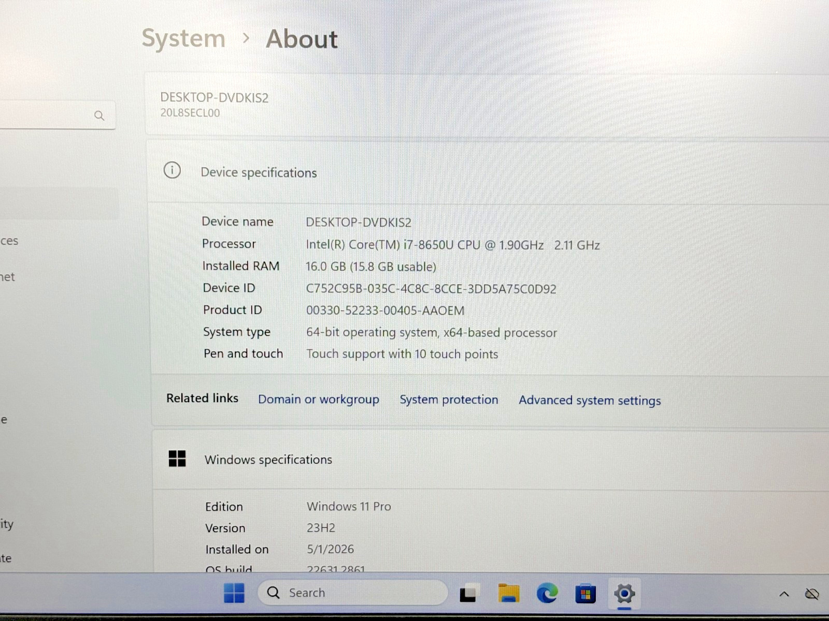The width and height of the screenshot is (829, 621).
Task: Click the network disconnected tray icon
Action: coord(812,594)
